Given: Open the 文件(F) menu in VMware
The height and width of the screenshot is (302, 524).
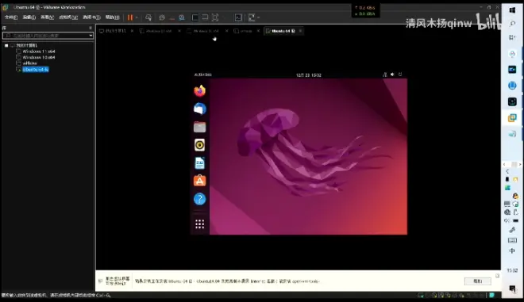Looking at the screenshot, I should pos(10,17).
